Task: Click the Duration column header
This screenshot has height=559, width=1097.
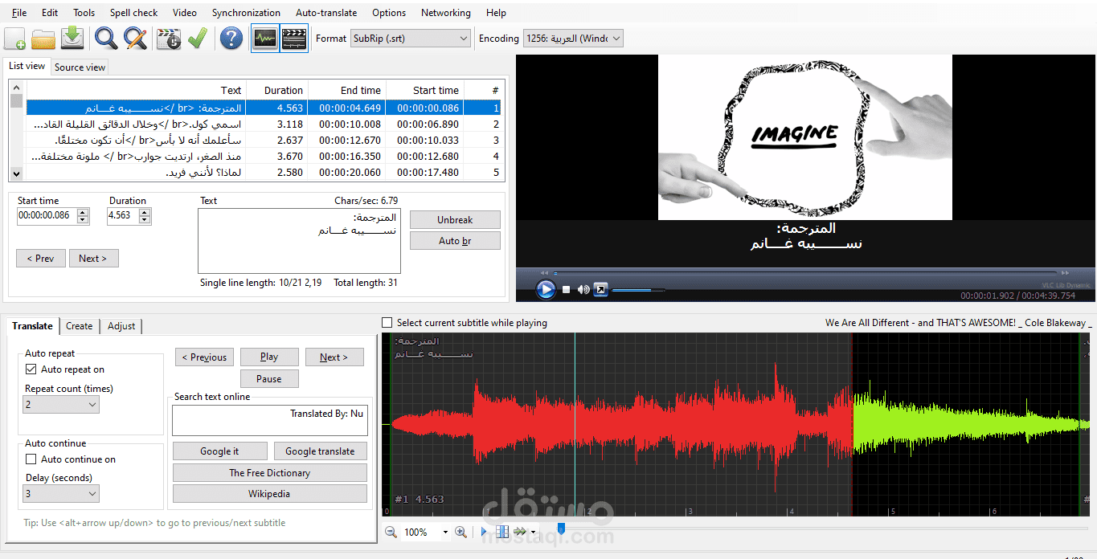Action: click(276, 90)
